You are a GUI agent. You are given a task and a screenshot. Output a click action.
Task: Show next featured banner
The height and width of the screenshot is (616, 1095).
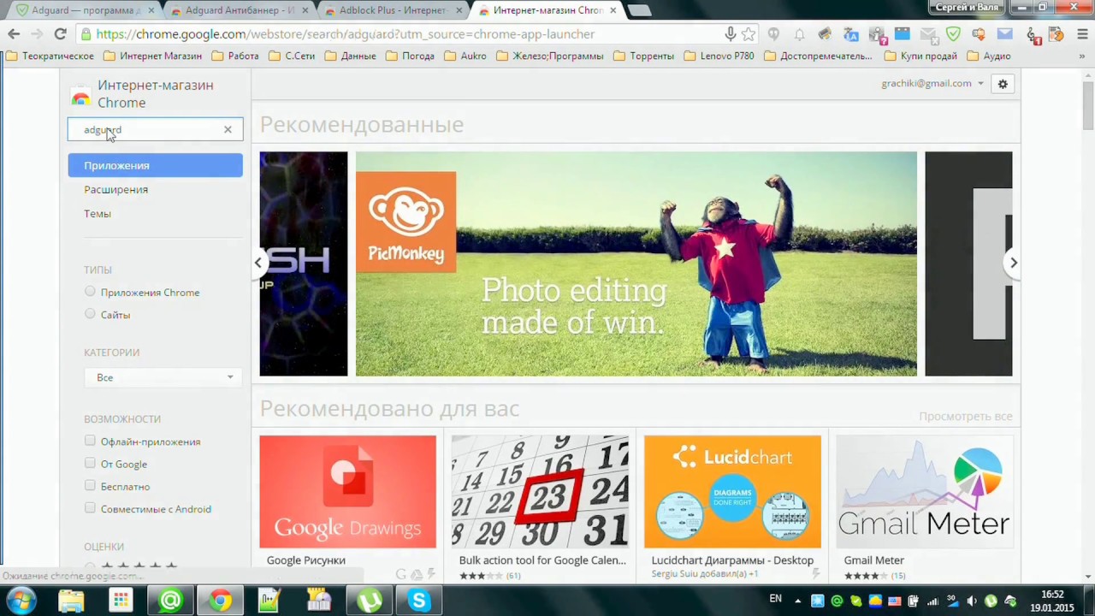(x=1013, y=263)
